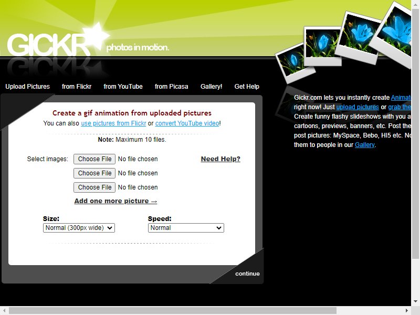
Task: Select the from Picasa menu item
Action: tap(172, 87)
